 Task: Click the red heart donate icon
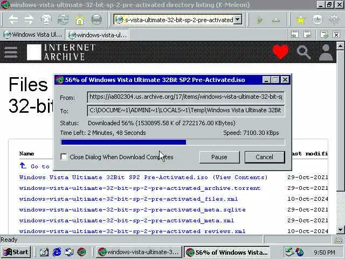[x=280, y=52]
